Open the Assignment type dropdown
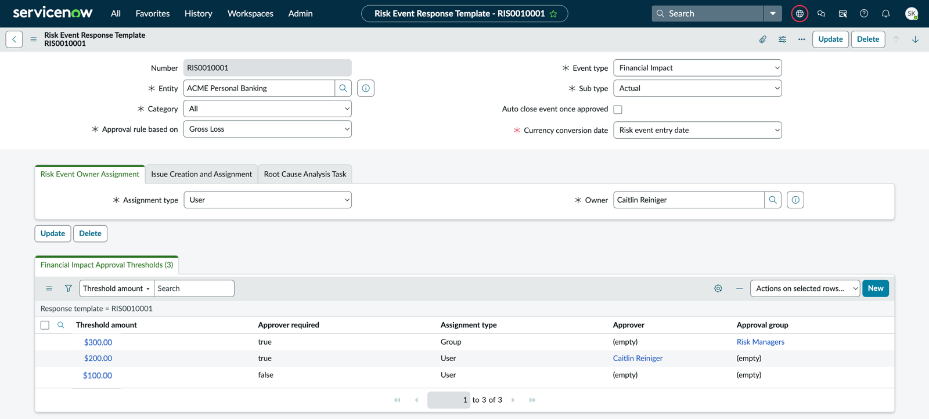929x419 pixels. (268, 200)
